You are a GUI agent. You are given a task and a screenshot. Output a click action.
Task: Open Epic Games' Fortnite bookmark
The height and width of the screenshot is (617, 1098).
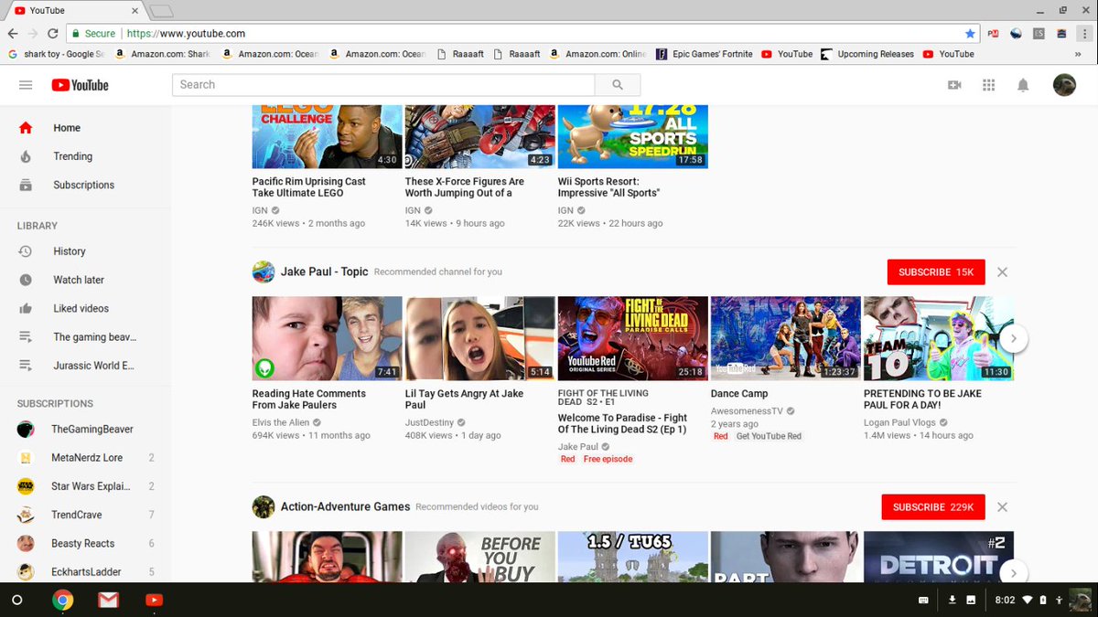tap(704, 54)
